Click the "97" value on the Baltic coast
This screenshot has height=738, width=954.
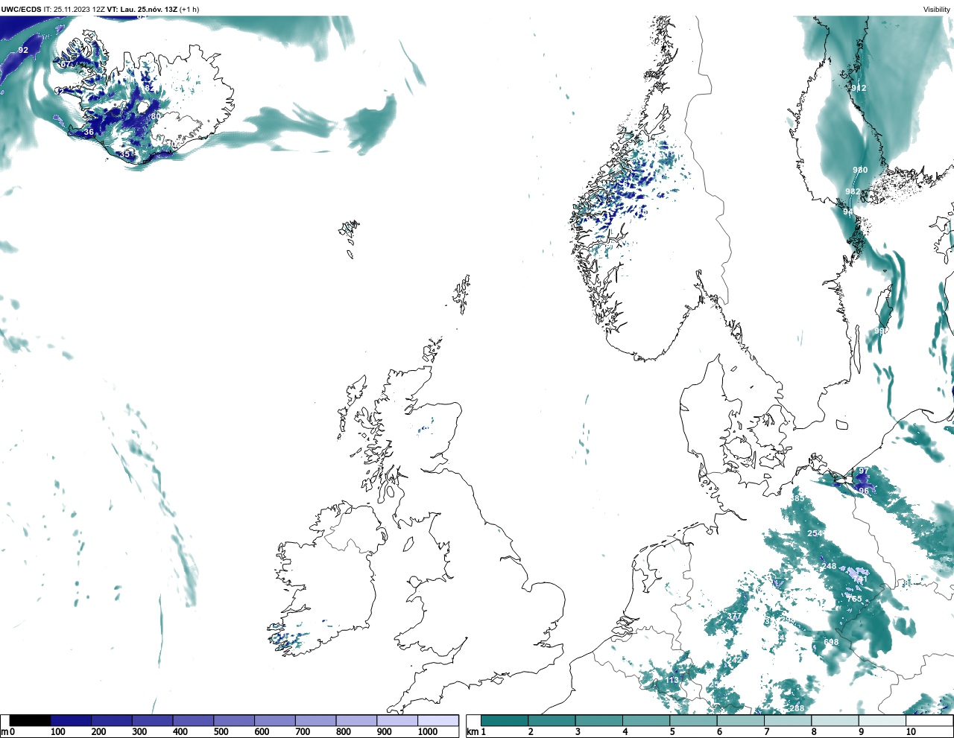(863, 471)
